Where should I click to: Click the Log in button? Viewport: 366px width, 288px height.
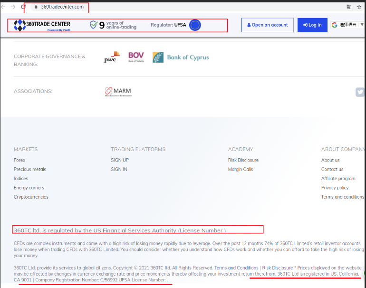[x=312, y=25]
